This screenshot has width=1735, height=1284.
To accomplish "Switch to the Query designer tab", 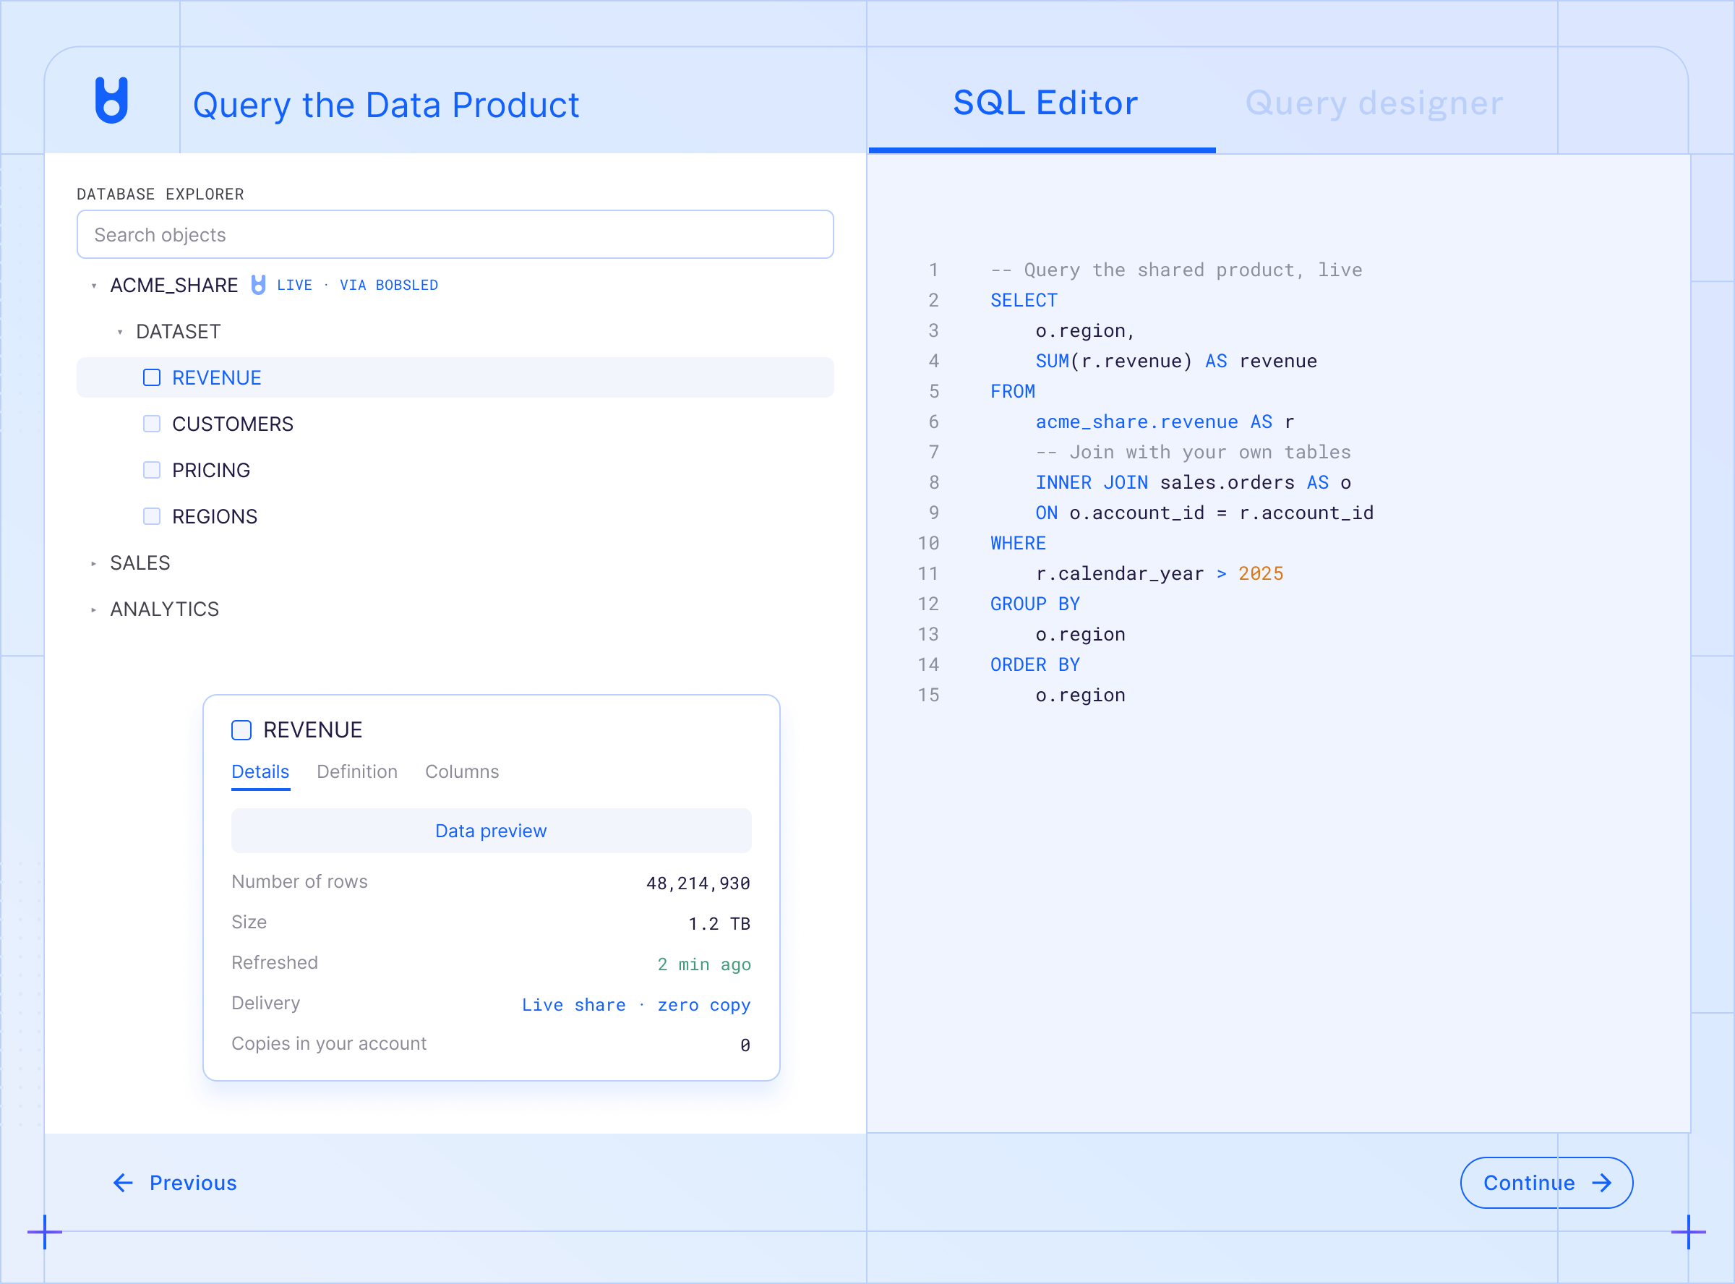I will pos(1374,103).
